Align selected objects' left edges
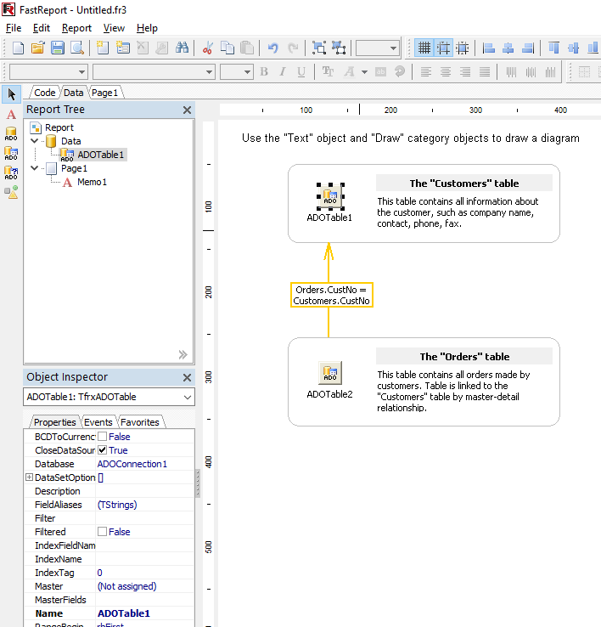 [x=488, y=48]
